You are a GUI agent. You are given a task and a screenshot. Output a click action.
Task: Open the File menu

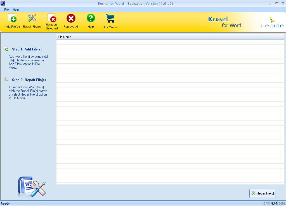6,10
